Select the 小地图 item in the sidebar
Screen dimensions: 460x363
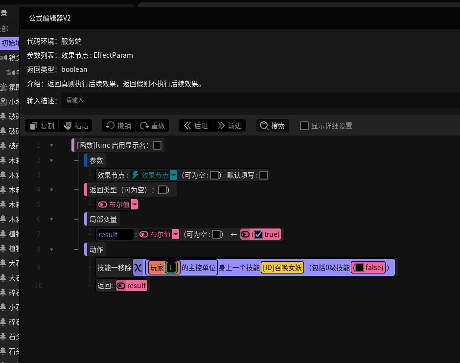coord(14,102)
